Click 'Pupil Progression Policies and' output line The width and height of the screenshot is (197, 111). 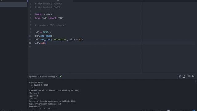(45, 104)
